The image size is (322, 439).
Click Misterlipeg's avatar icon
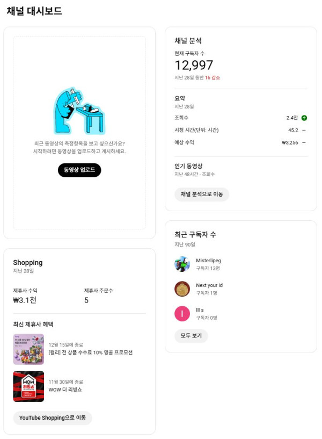coord(182,264)
